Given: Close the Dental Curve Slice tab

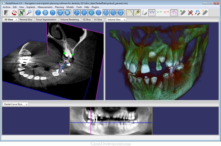Looking at the screenshot, I should [x=27, y=104].
